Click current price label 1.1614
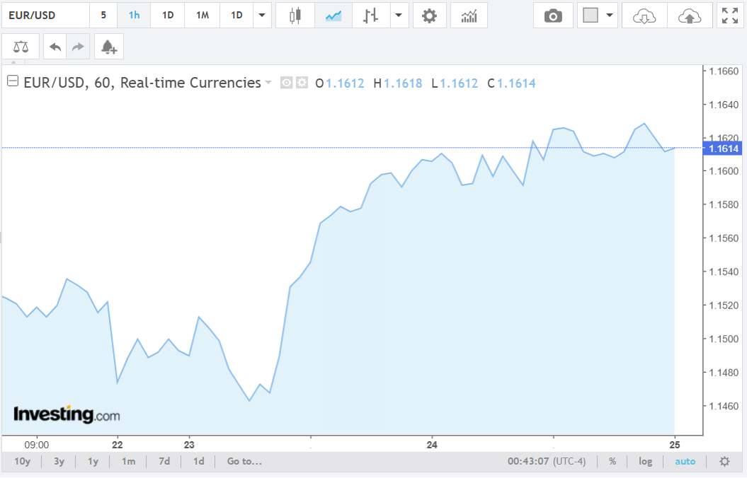Image resolution: width=747 pixels, height=478 pixels. pos(722,148)
